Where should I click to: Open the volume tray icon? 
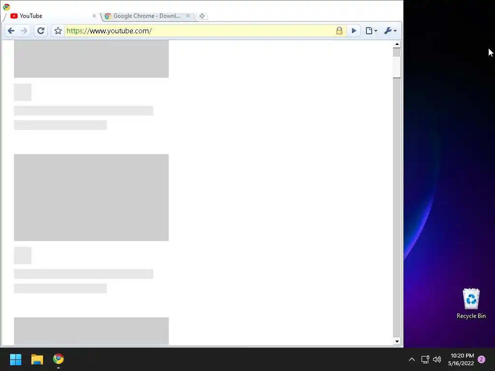pos(437,359)
